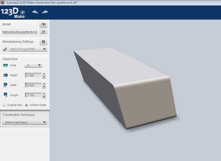Click the Object Size heading

(x=10, y=59)
